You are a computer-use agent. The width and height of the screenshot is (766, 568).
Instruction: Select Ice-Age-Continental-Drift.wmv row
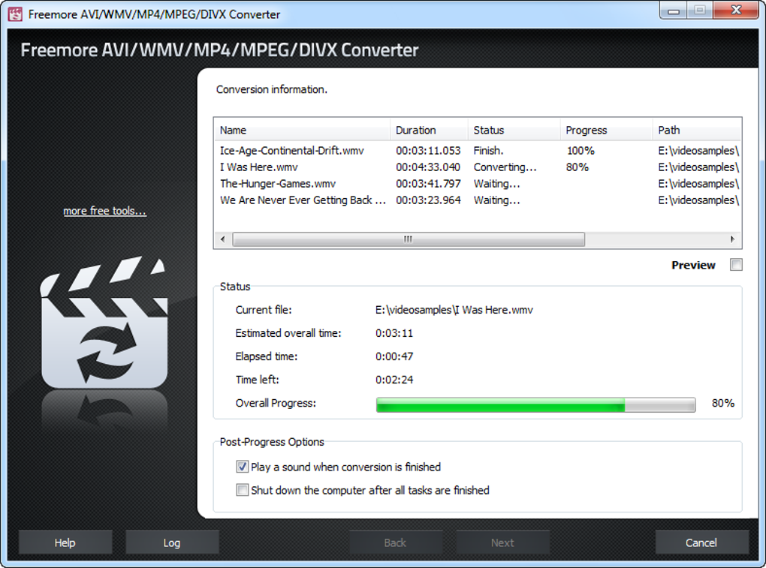tap(478, 151)
